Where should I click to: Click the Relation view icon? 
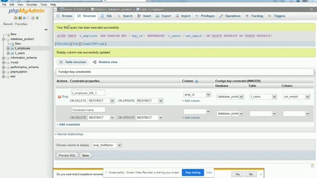tap(95, 62)
